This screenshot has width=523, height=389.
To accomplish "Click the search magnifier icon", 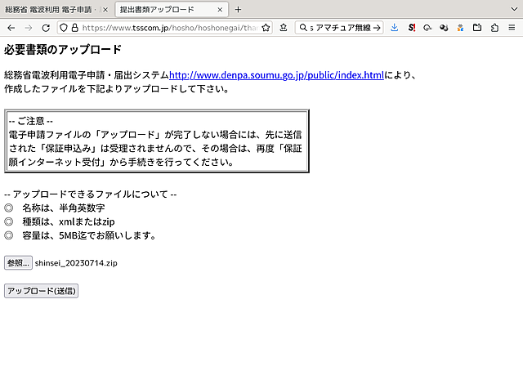I will click(x=303, y=28).
